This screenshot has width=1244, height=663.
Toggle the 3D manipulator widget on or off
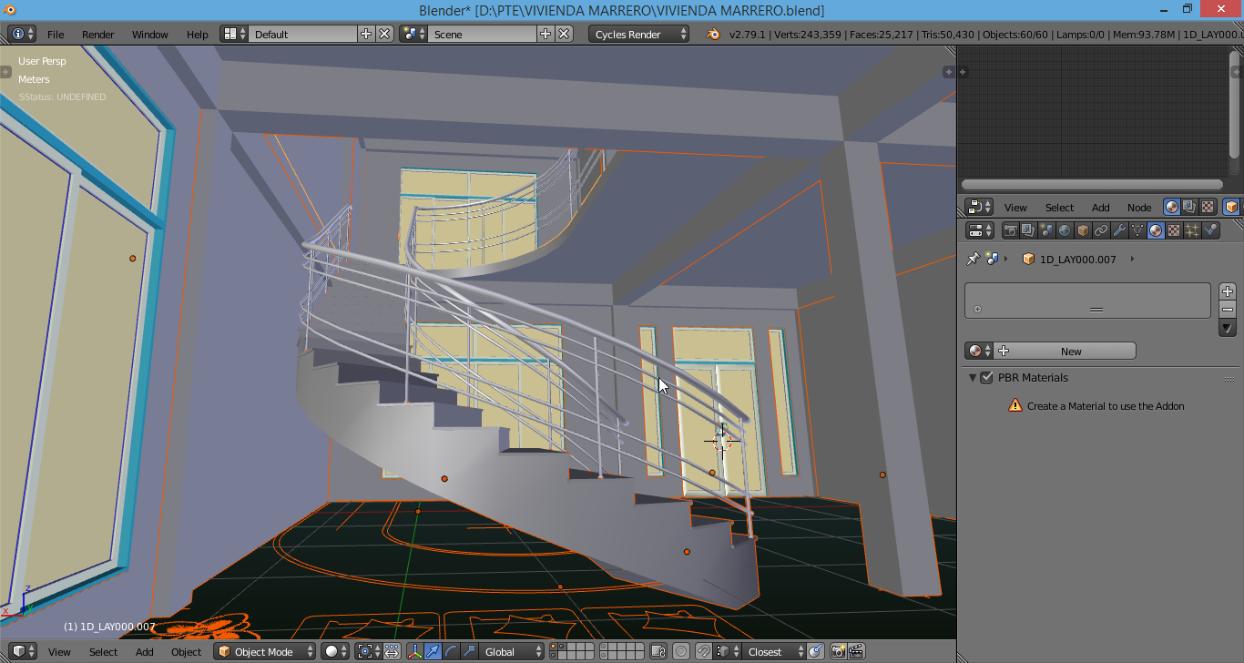tap(414, 651)
